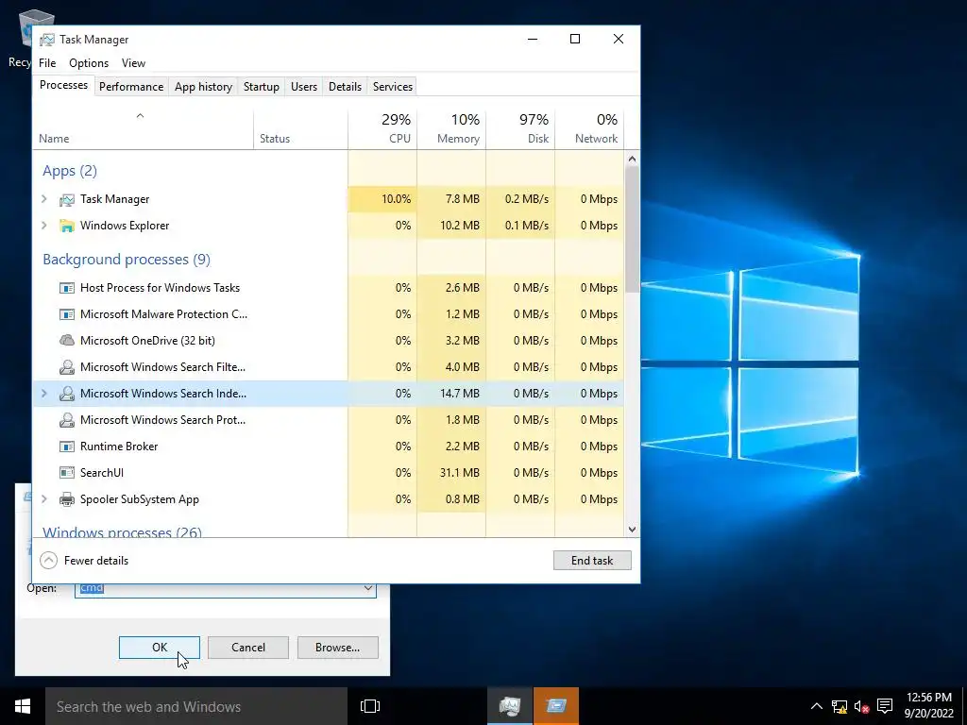Sort by the Network column header
The width and height of the screenshot is (967, 725).
pos(589,129)
